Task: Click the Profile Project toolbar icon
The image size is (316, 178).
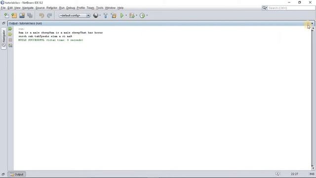Action: pos(142,15)
